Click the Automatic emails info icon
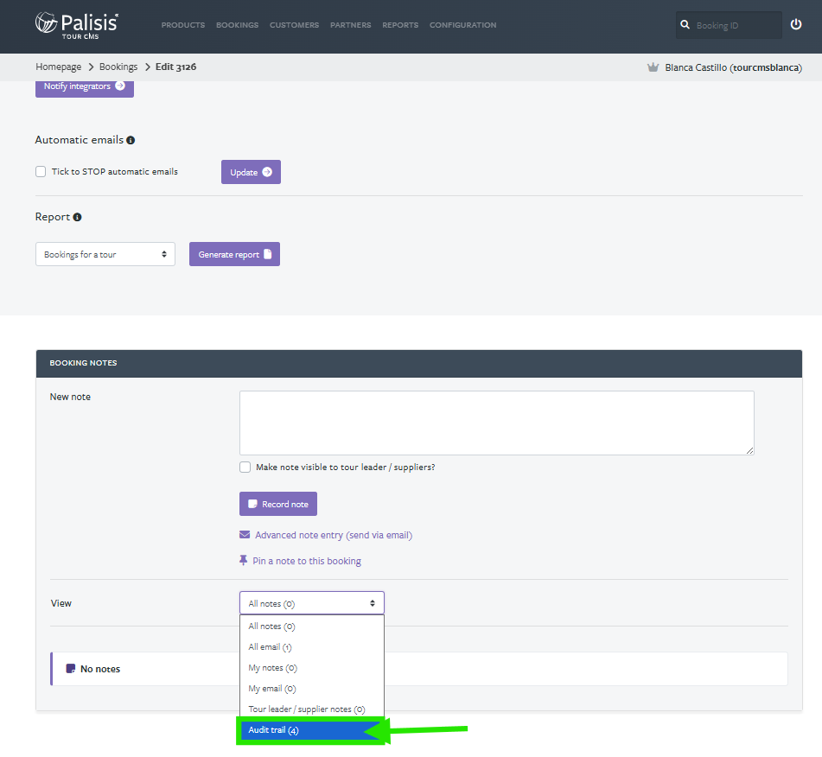This screenshot has width=822, height=757. 131,140
